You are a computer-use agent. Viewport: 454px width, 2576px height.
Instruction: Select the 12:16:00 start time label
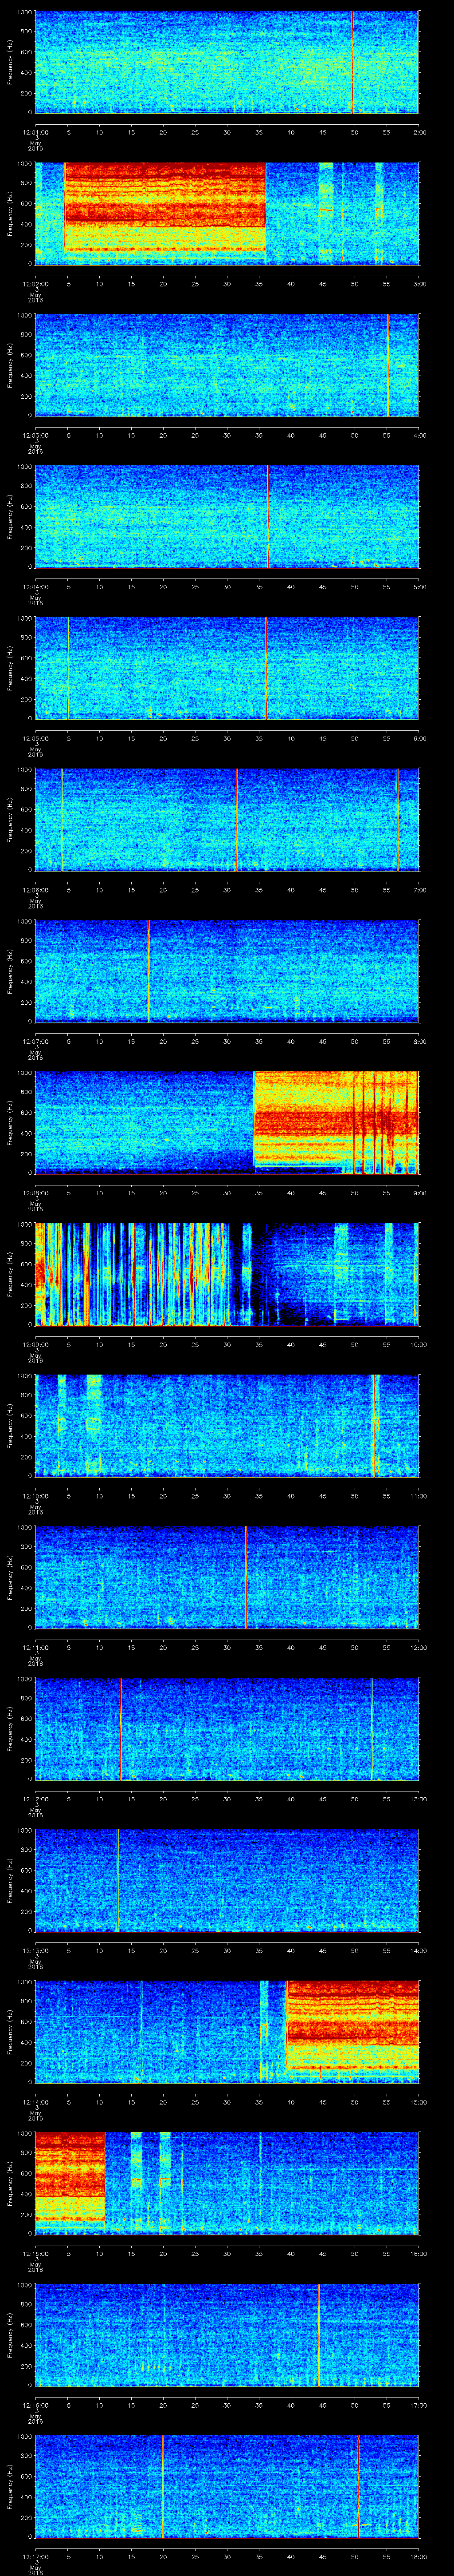[35, 2405]
